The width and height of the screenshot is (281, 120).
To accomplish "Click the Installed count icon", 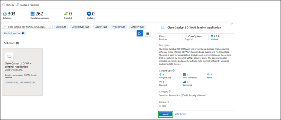I will pos(66,14).
